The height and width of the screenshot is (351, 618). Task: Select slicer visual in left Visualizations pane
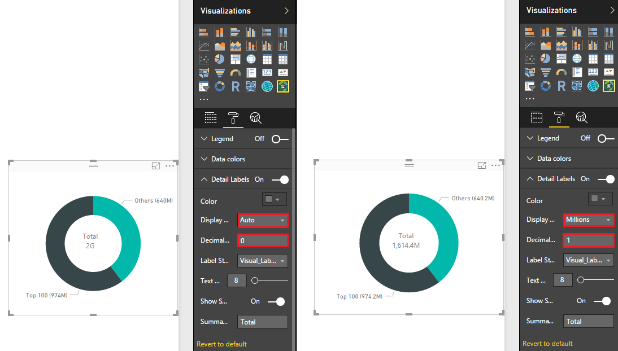pyautogui.click(x=204, y=86)
